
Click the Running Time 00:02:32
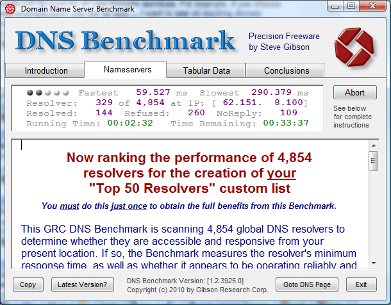coord(130,123)
